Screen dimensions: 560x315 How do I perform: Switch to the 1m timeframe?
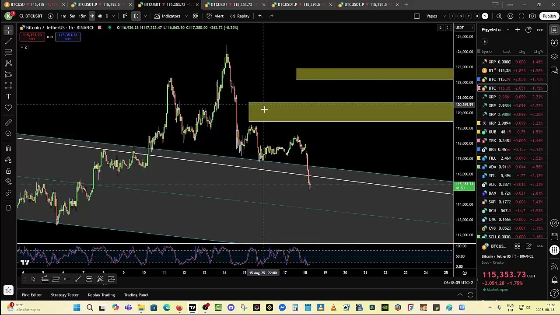pyautogui.click(x=63, y=16)
